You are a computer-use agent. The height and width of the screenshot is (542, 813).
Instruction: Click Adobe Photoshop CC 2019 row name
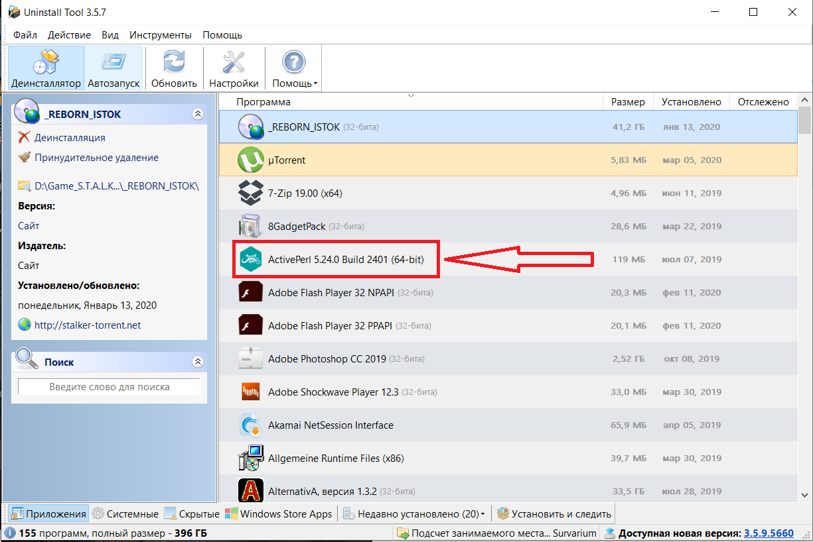click(x=327, y=358)
